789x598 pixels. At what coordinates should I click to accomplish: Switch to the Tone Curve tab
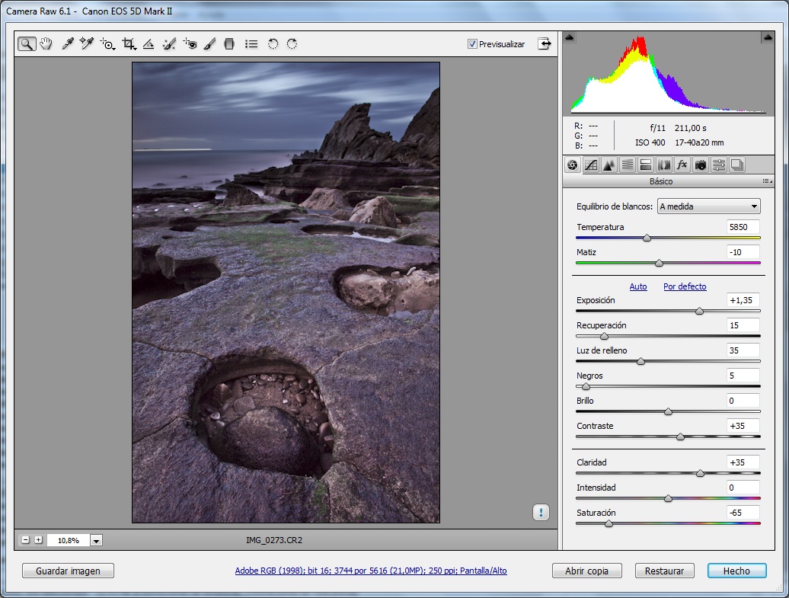[590, 165]
